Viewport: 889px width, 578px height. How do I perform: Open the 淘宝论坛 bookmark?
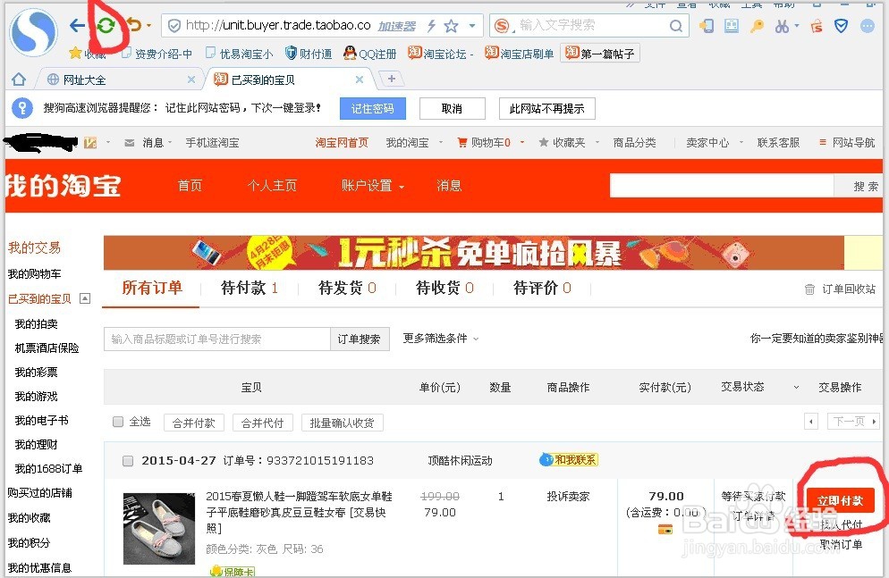[x=440, y=54]
